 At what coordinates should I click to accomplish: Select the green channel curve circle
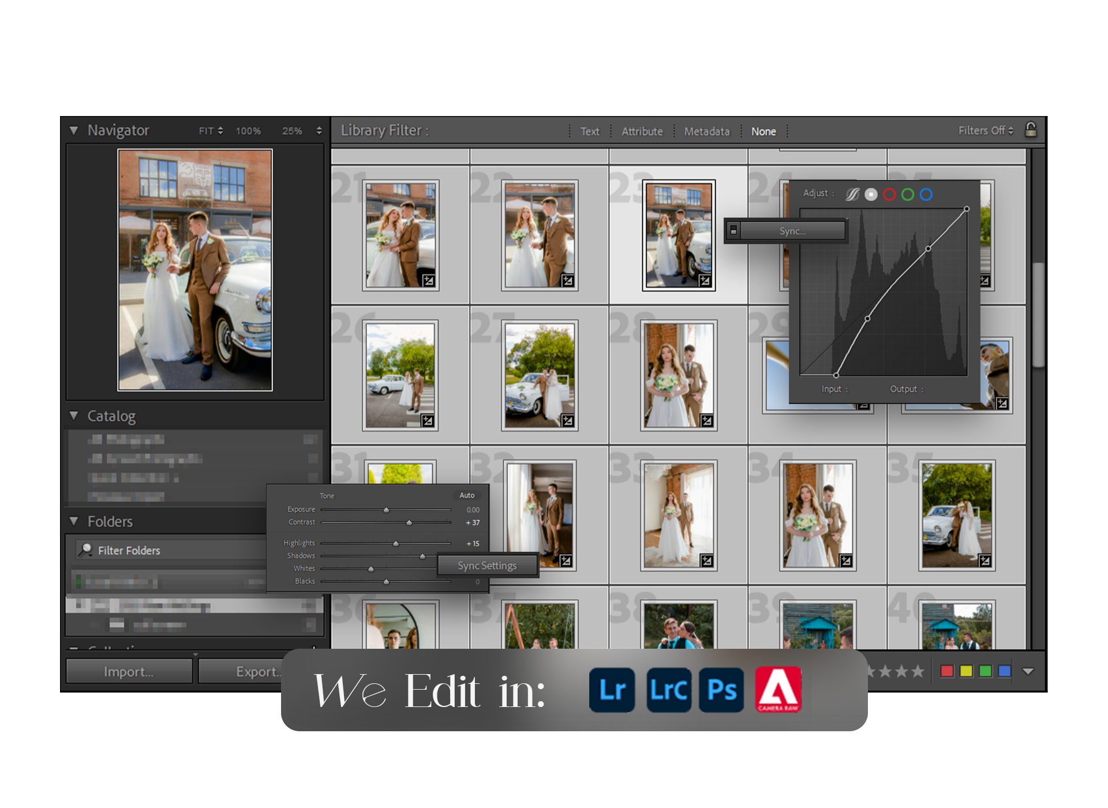point(908,194)
